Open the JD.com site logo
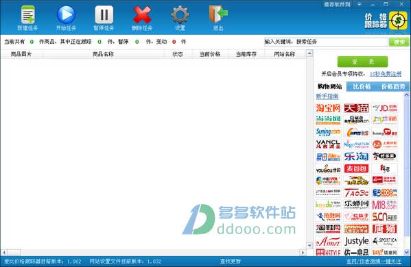Image resolution: width=411 pixels, height=267 pixels. pos(384,108)
